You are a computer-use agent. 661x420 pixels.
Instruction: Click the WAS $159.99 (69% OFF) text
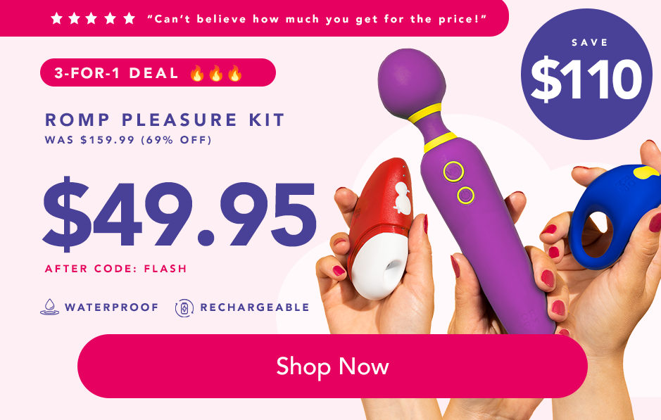click(x=128, y=140)
